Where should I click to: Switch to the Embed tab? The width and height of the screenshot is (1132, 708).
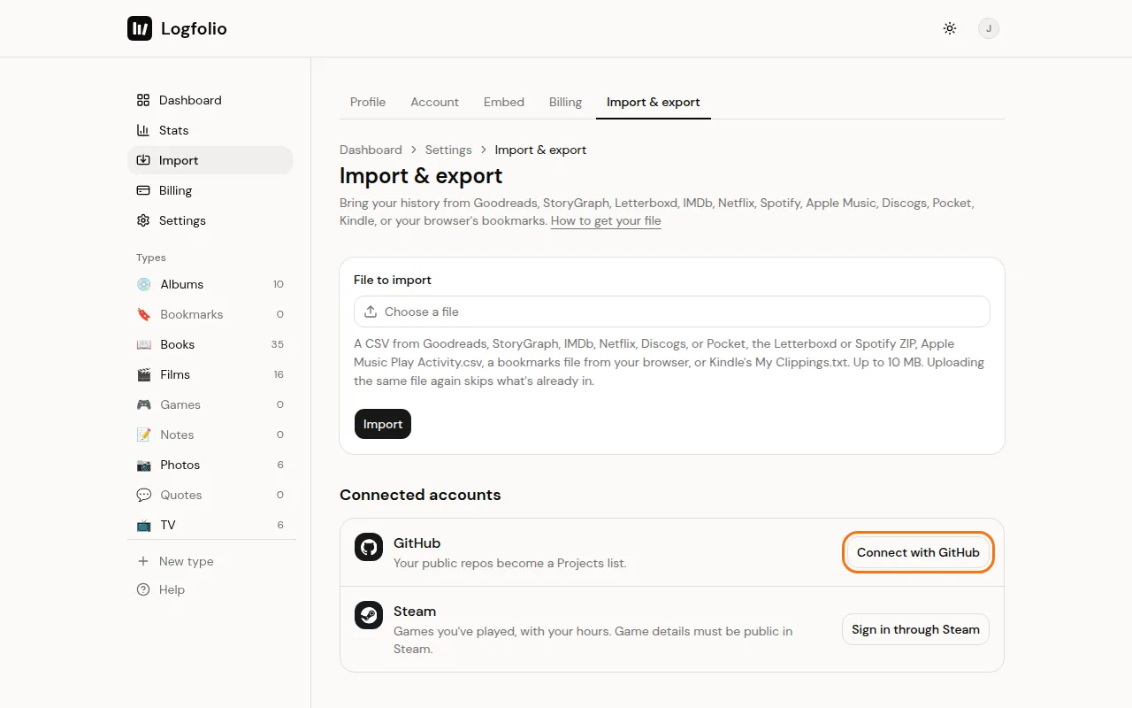pyautogui.click(x=504, y=102)
